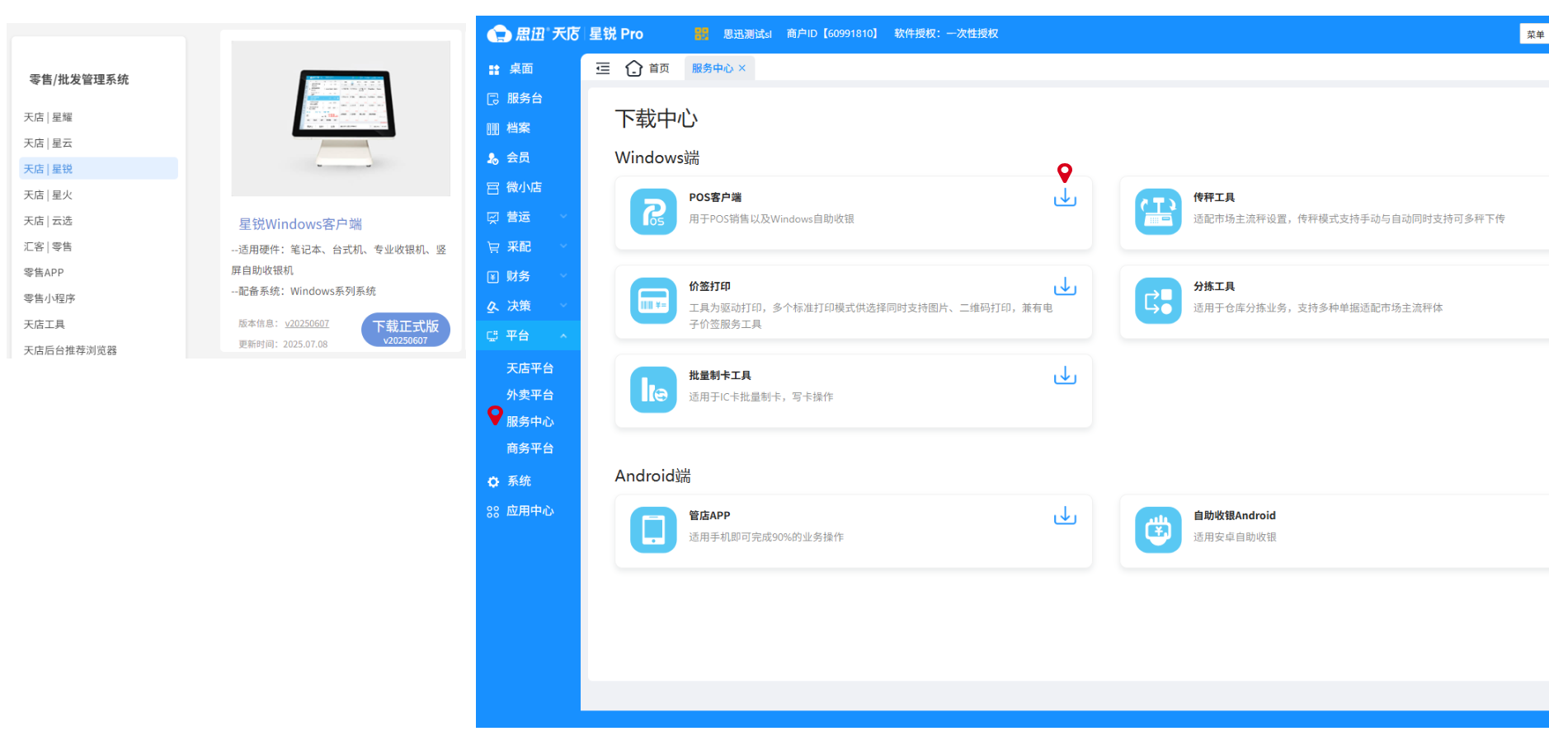Download the 价签打印 tool
The image size is (1549, 736).
tap(1065, 287)
